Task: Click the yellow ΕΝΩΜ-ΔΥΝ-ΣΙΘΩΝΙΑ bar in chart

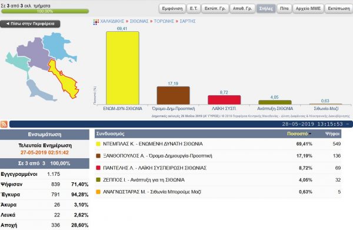Action: pyautogui.click(x=123, y=68)
